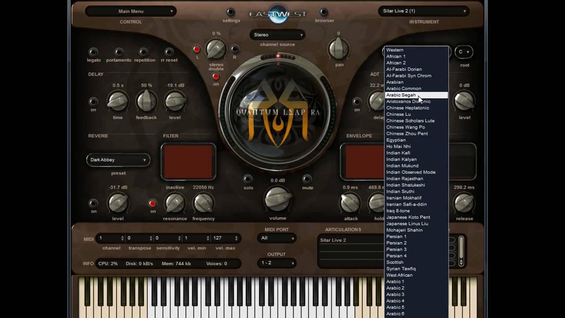Image resolution: width=565 pixels, height=318 pixels.
Task: Open the settings button
Action: (x=231, y=12)
